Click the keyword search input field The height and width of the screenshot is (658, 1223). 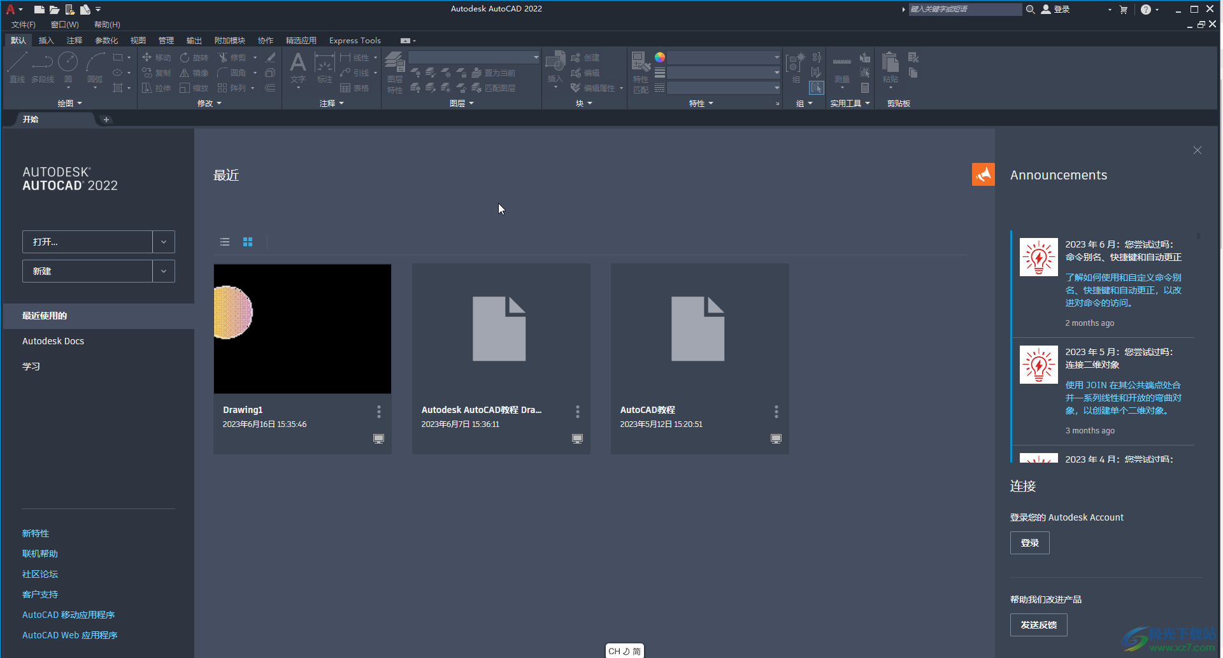[965, 9]
